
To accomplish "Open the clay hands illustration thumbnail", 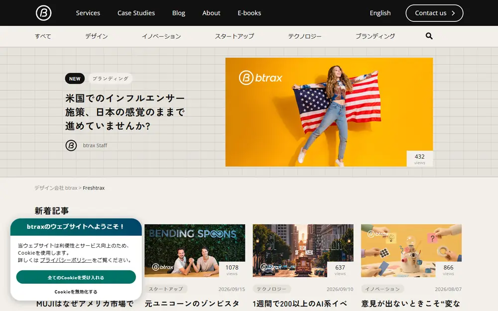I will pos(411,251).
